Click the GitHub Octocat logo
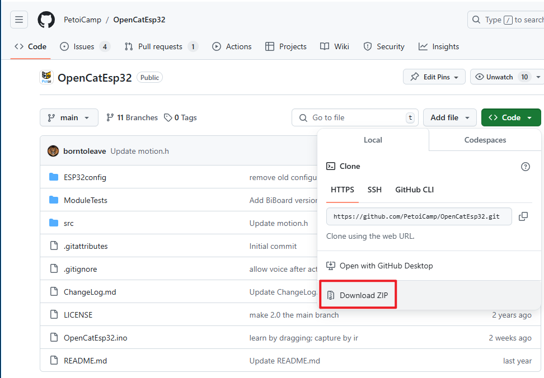The image size is (544, 378). click(46, 20)
